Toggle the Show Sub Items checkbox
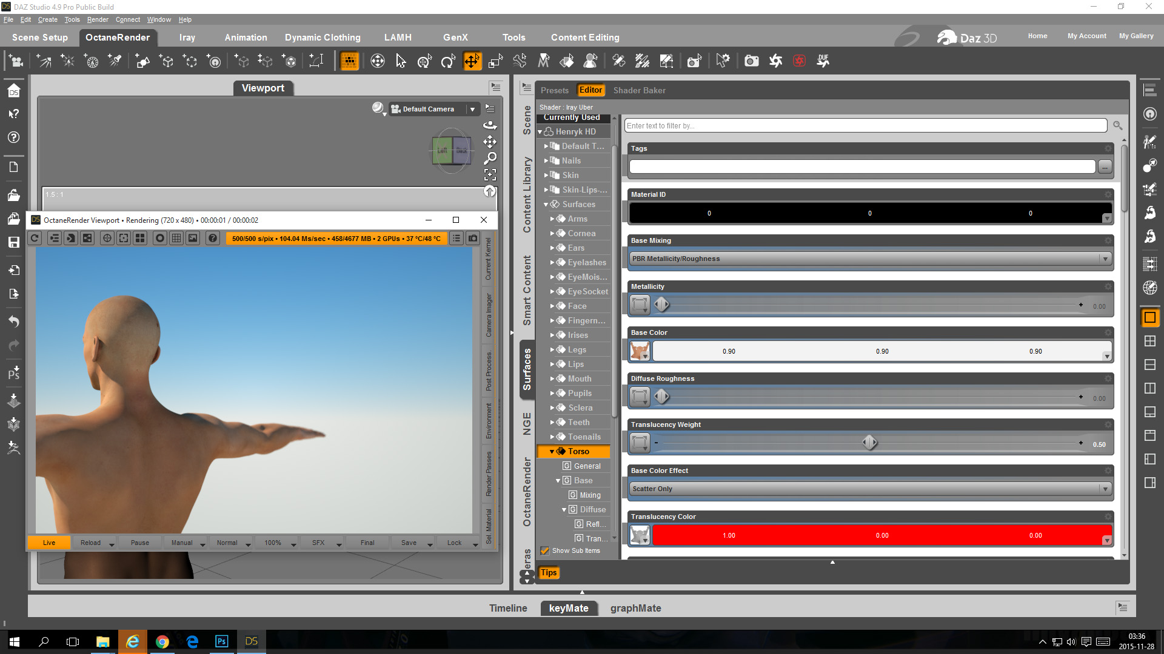The image size is (1164, 654). [x=545, y=551]
